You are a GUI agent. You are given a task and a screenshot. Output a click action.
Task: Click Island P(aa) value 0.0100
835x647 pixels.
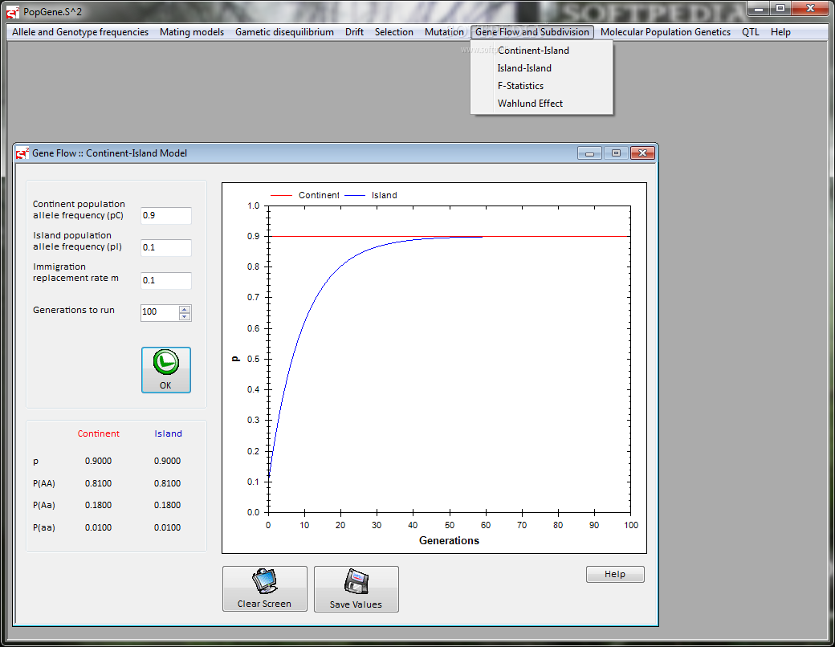pyautogui.click(x=167, y=527)
